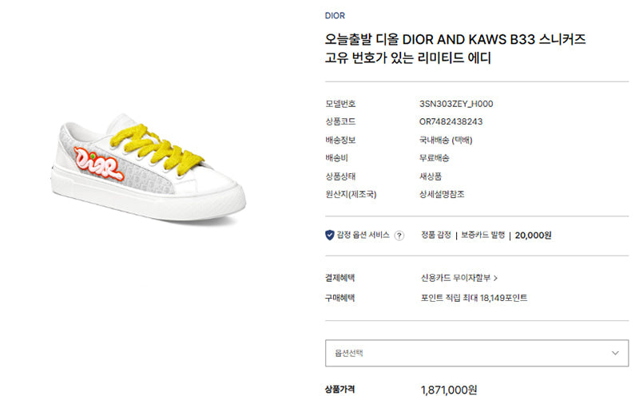Click the DIOR brand link
639x400 pixels.
pyautogui.click(x=335, y=15)
